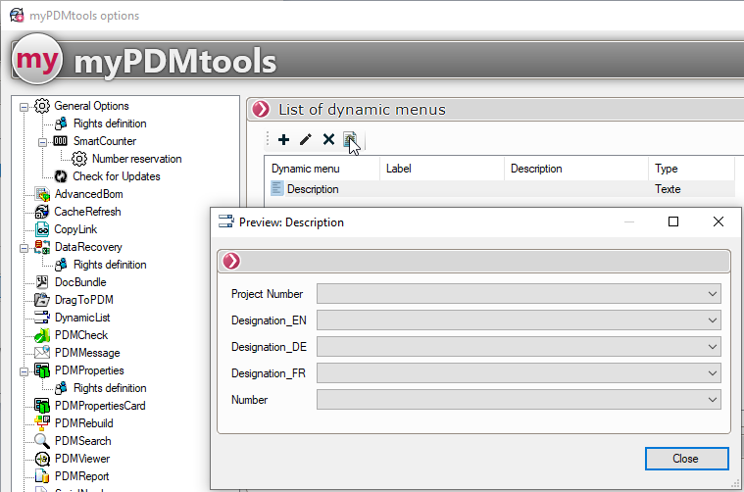The width and height of the screenshot is (744, 492).
Task: Click the pencil edit icon in toolbar
Action: click(x=306, y=140)
